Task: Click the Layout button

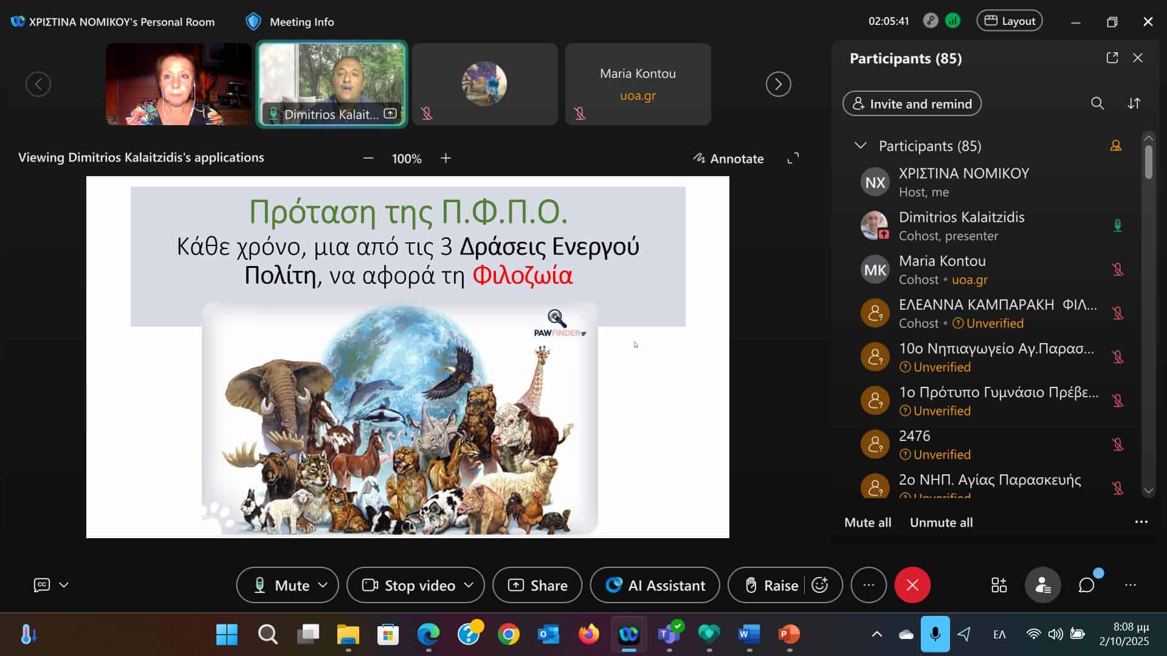Action: pos(1010,21)
